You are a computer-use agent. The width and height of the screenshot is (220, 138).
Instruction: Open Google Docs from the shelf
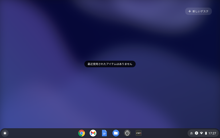[104, 133]
